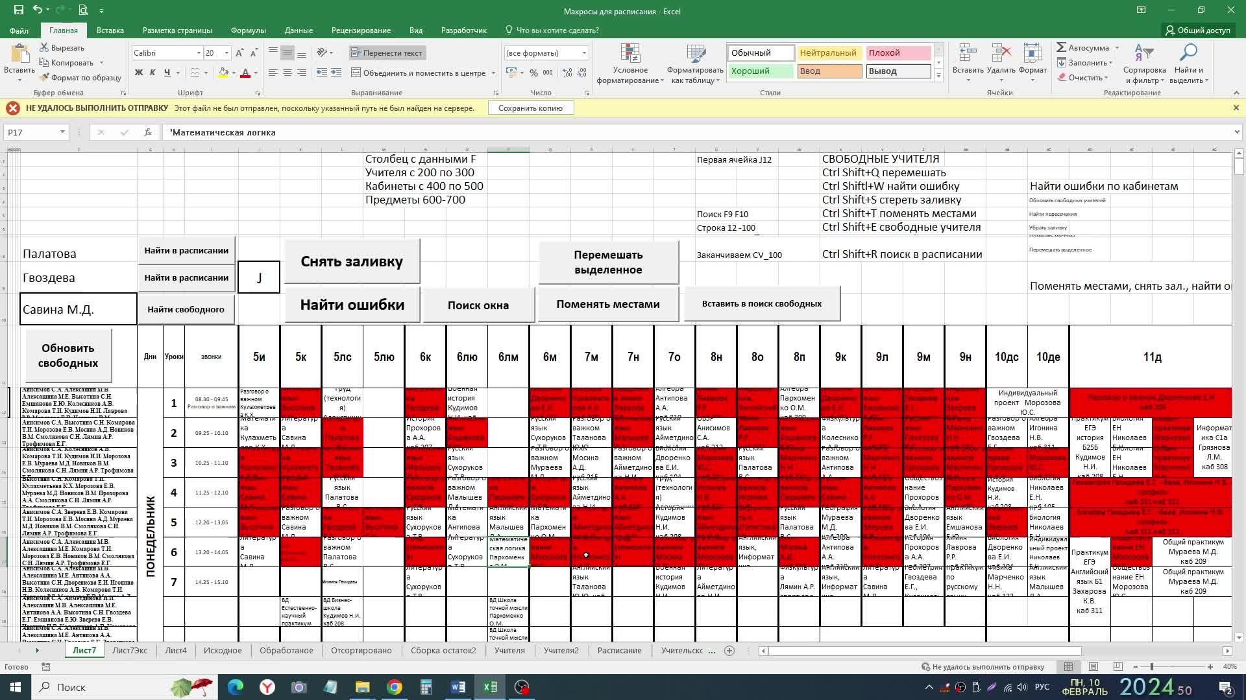The width and height of the screenshot is (1246, 700).
Task: Toggle bold formatting (Ж)
Action: [138, 73]
